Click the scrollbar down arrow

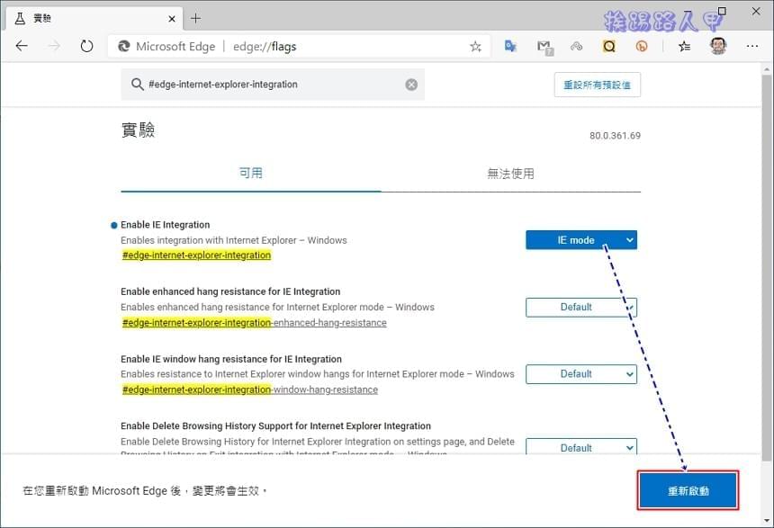click(x=766, y=521)
